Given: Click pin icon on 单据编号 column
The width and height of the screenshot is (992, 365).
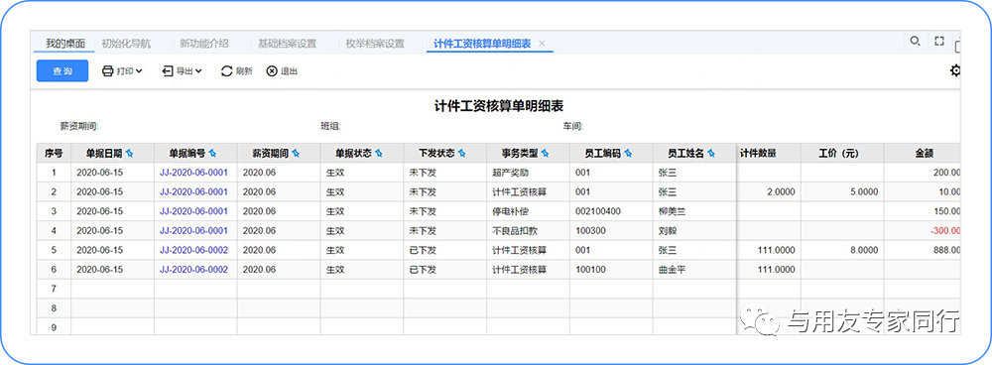Looking at the screenshot, I should coord(212,153).
